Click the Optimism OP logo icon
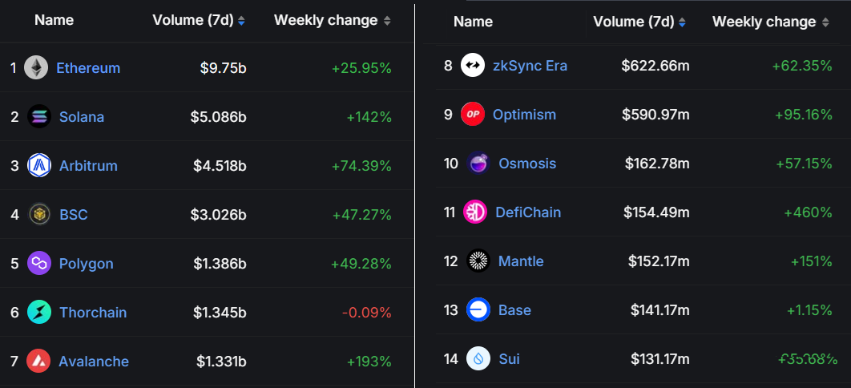Image resolution: width=851 pixels, height=388 pixels. pyautogui.click(x=473, y=115)
